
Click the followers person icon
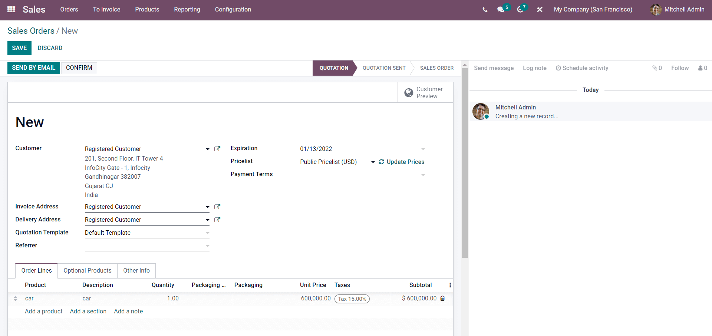click(700, 68)
